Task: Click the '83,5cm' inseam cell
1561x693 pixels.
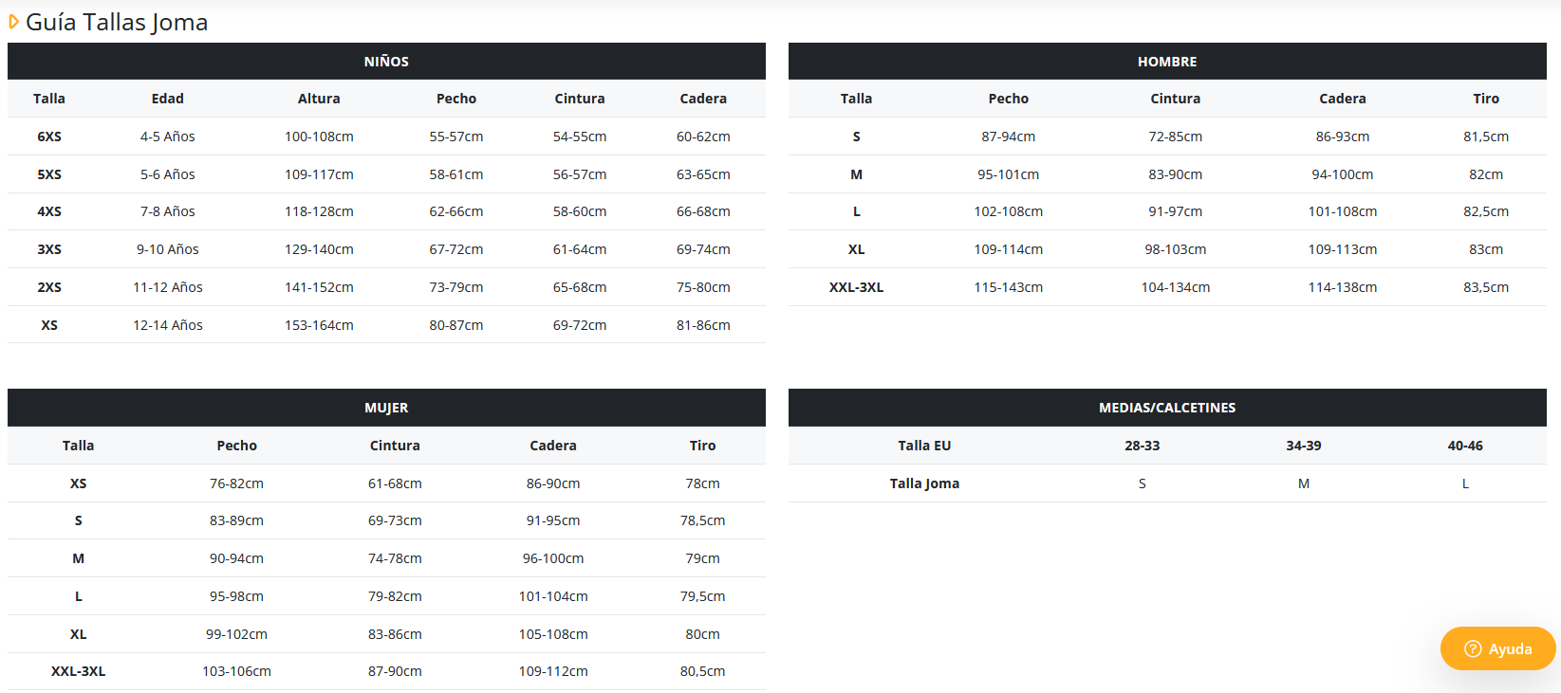Action: pos(1486,287)
